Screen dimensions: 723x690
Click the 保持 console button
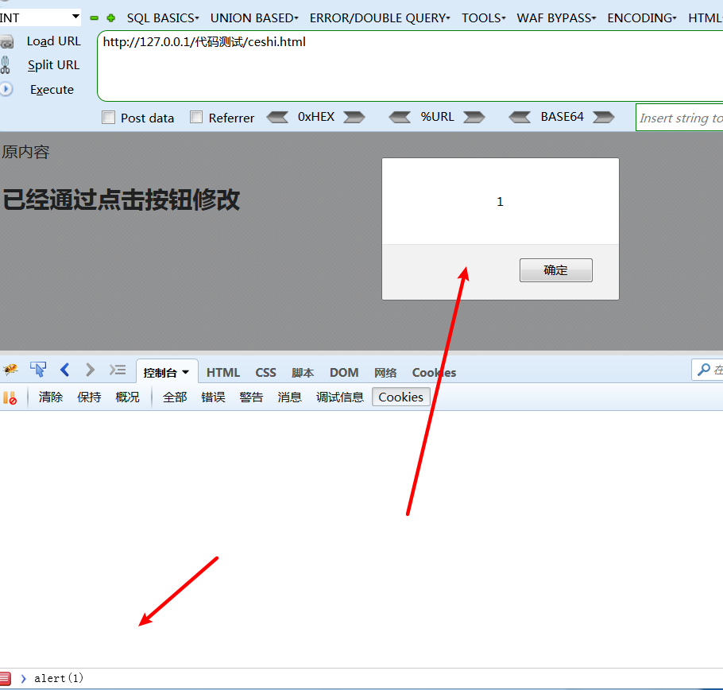tap(89, 397)
